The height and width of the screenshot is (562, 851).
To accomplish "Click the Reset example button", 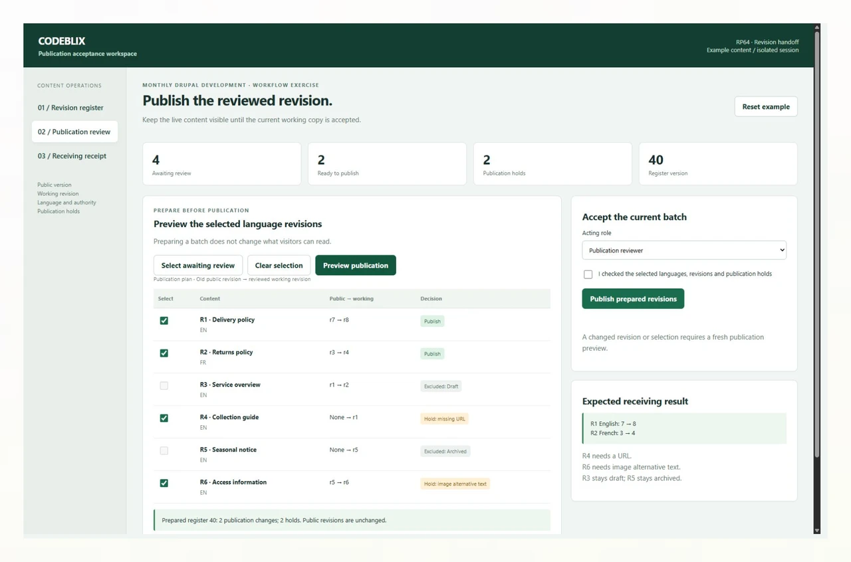I will (x=766, y=107).
